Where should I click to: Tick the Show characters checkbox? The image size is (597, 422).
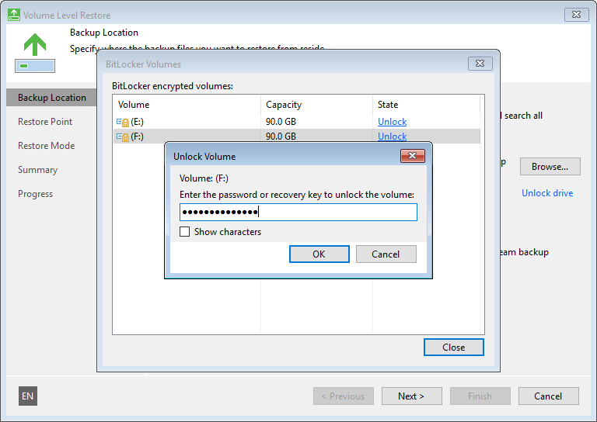point(185,232)
